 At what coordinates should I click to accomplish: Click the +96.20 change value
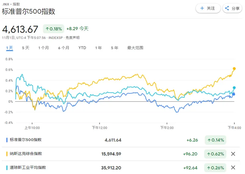(x=190, y=154)
